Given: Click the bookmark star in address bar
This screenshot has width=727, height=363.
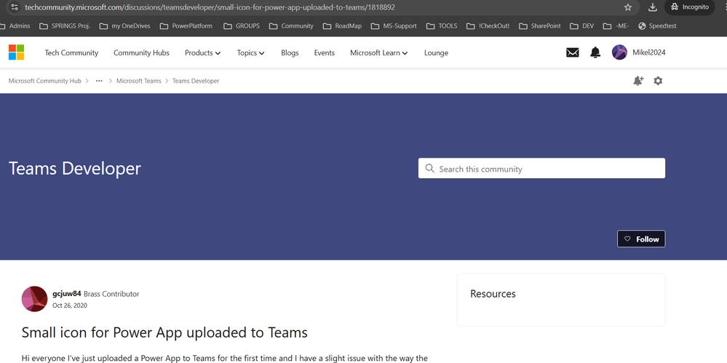Looking at the screenshot, I should click(628, 7).
